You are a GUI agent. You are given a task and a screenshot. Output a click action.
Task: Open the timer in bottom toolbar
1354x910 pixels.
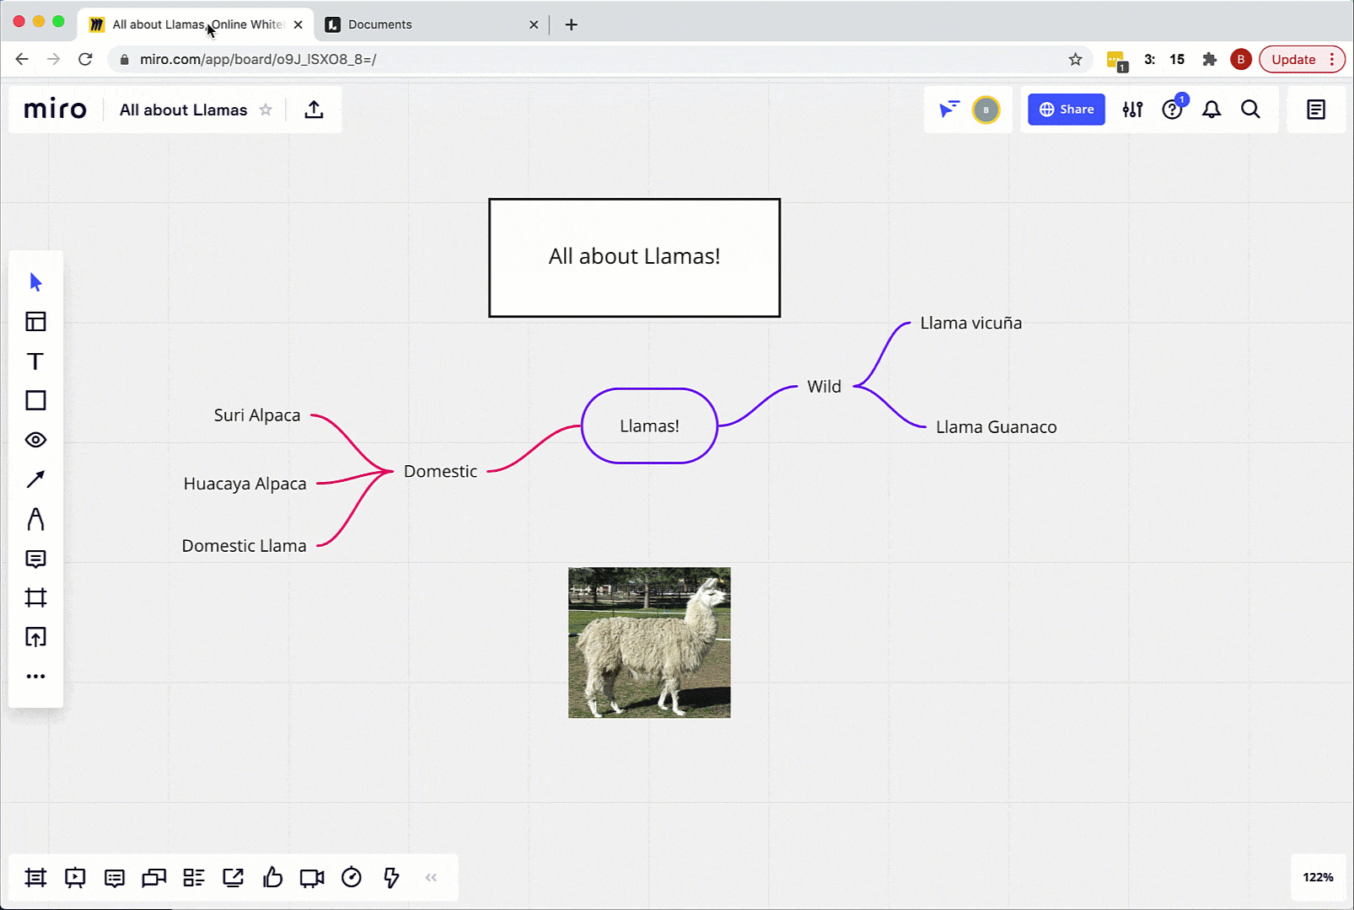(x=352, y=878)
